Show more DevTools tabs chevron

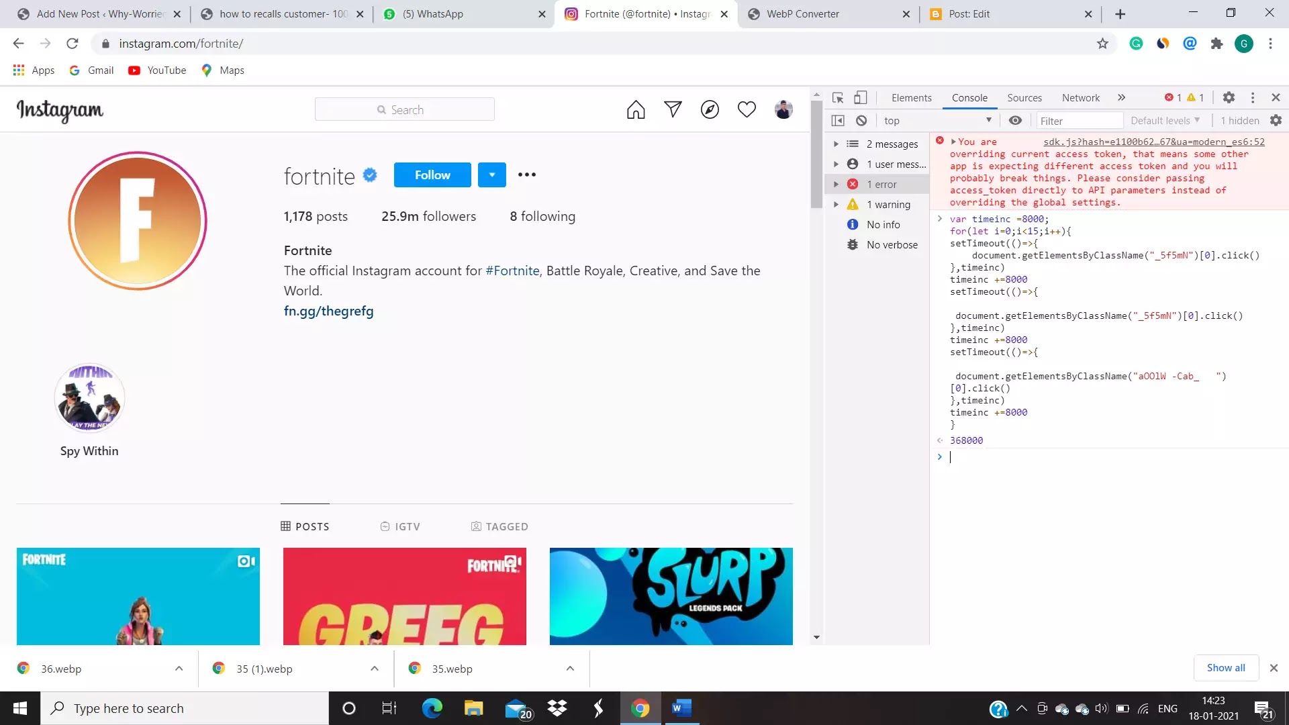click(x=1121, y=98)
